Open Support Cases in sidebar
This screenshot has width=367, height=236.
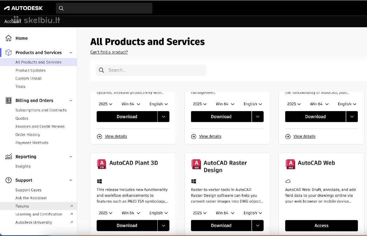point(28,190)
